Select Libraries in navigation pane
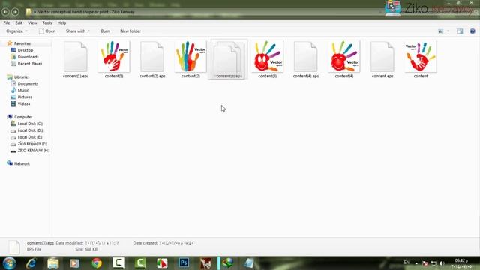480x270 pixels. 22,76
